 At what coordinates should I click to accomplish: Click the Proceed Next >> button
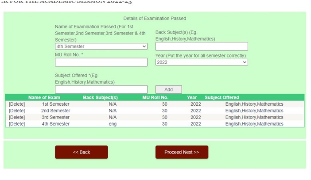[x=182, y=152]
